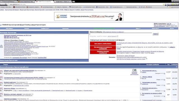
Task: Open Мой кабинет in the forum navbar
Action: 9,29
